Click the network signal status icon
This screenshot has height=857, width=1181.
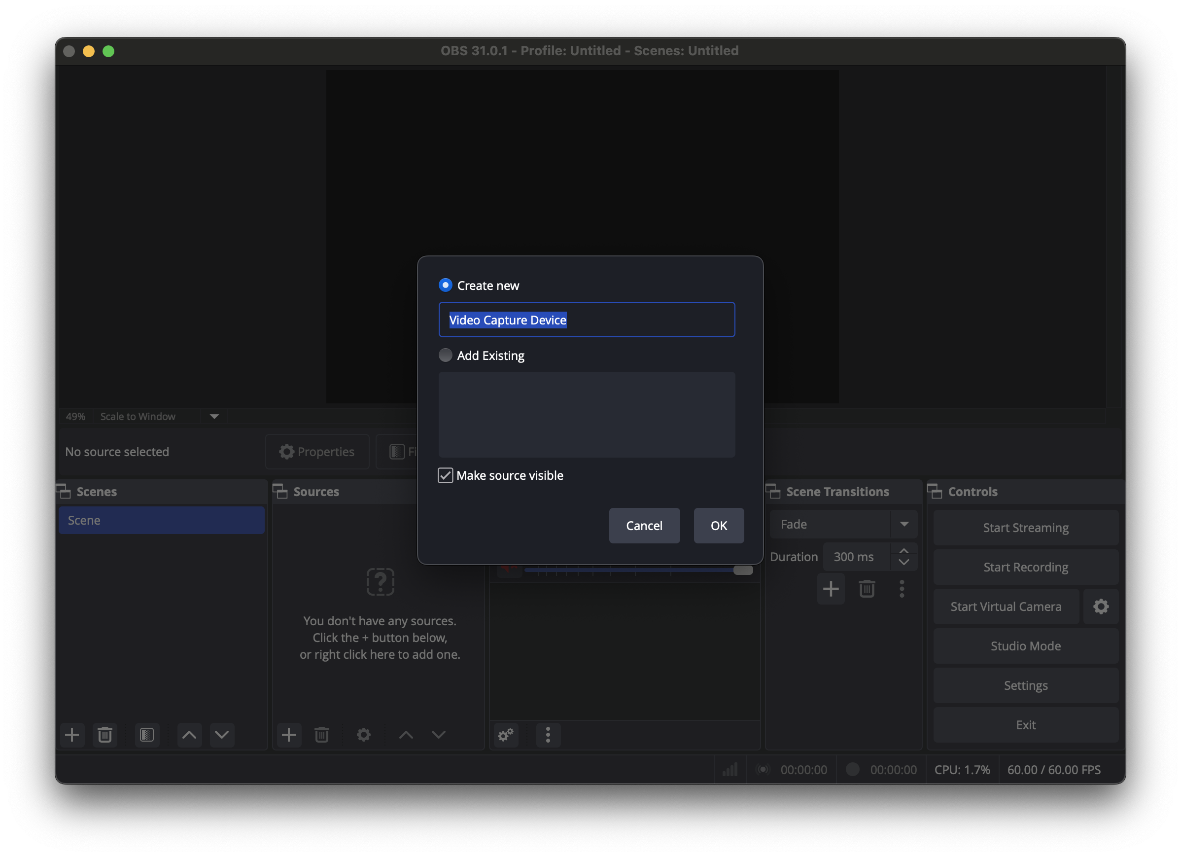coord(730,770)
